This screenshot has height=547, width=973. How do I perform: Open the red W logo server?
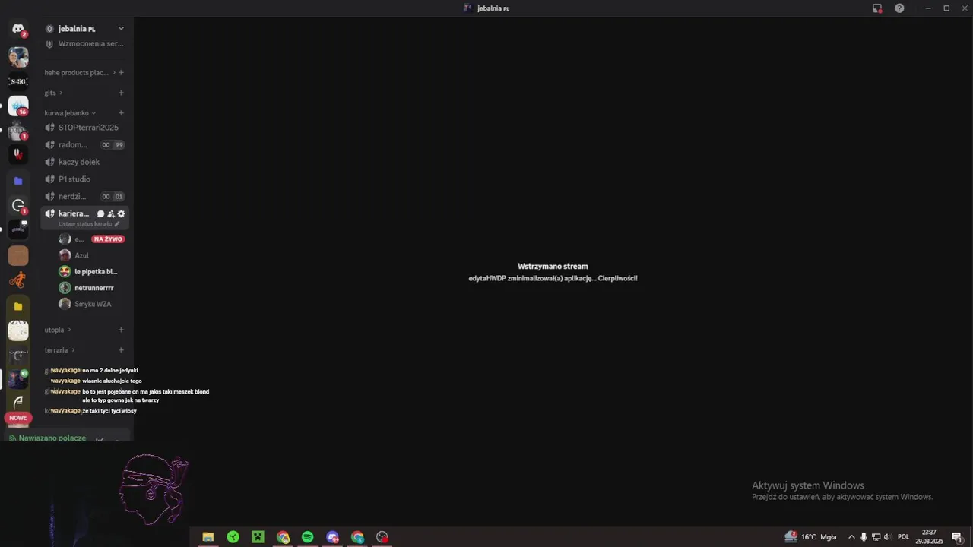[x=18, y=154]
